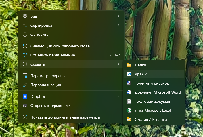This screenshot has height=137, width=203.
Task: Open the Dropbox menu entry
Action: (71, 96)
